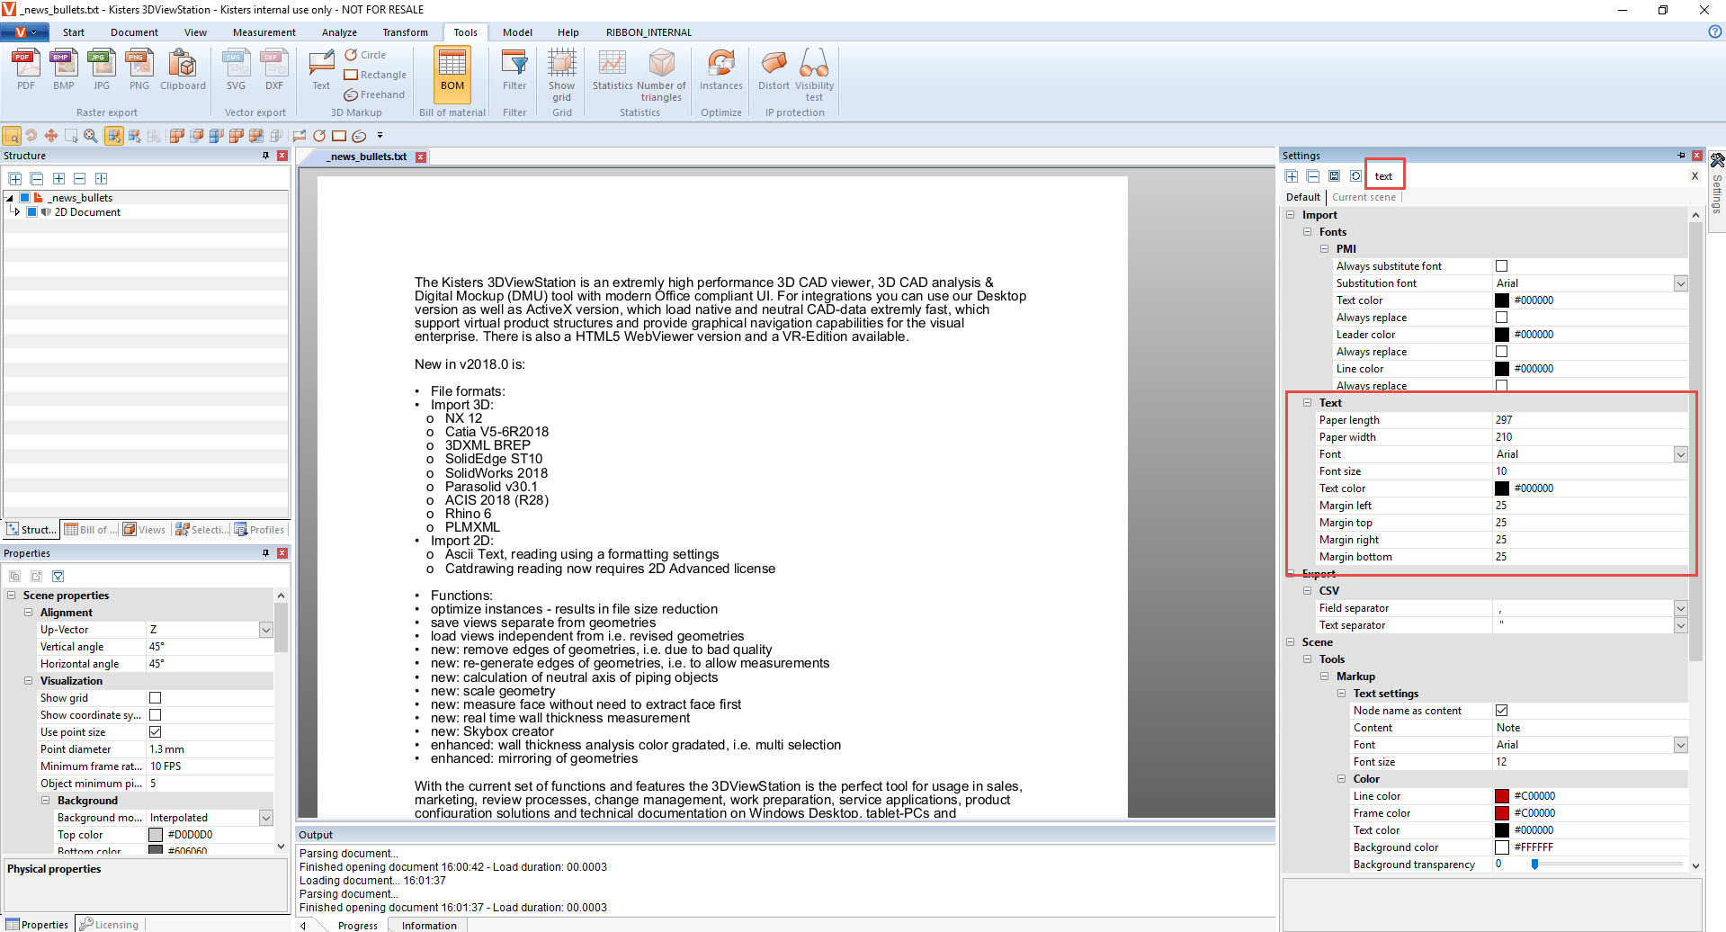Enable Show coordinate system checkbox
Image resolution: width=1726 pixels, height=932 pixels.
[x=155, y=715]
